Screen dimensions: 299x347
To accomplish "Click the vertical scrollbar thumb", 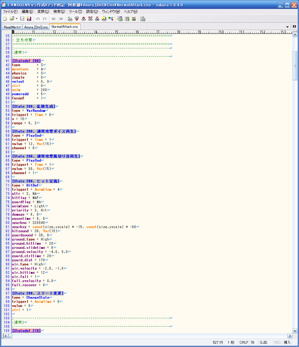I will 295,66.
